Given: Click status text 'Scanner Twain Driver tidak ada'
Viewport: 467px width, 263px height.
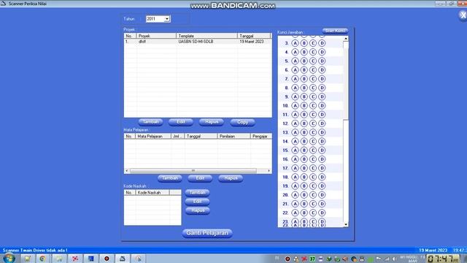Looking at the screenshot, I should [35, 251].
